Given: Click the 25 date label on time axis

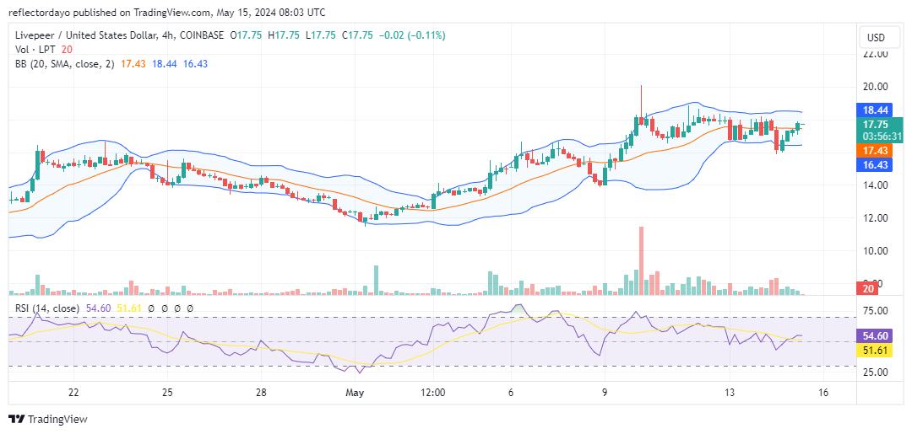Looking at the screenshot, I should tap(167, 392).
